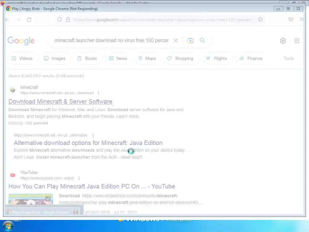This screenshot has height=232, width=309.
Task: Open Download Minecraft & Server Software link
Action: (60, 101)
